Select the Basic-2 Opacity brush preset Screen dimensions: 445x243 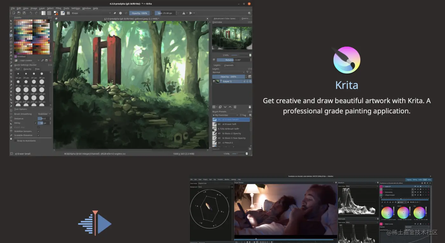(231, 133)
